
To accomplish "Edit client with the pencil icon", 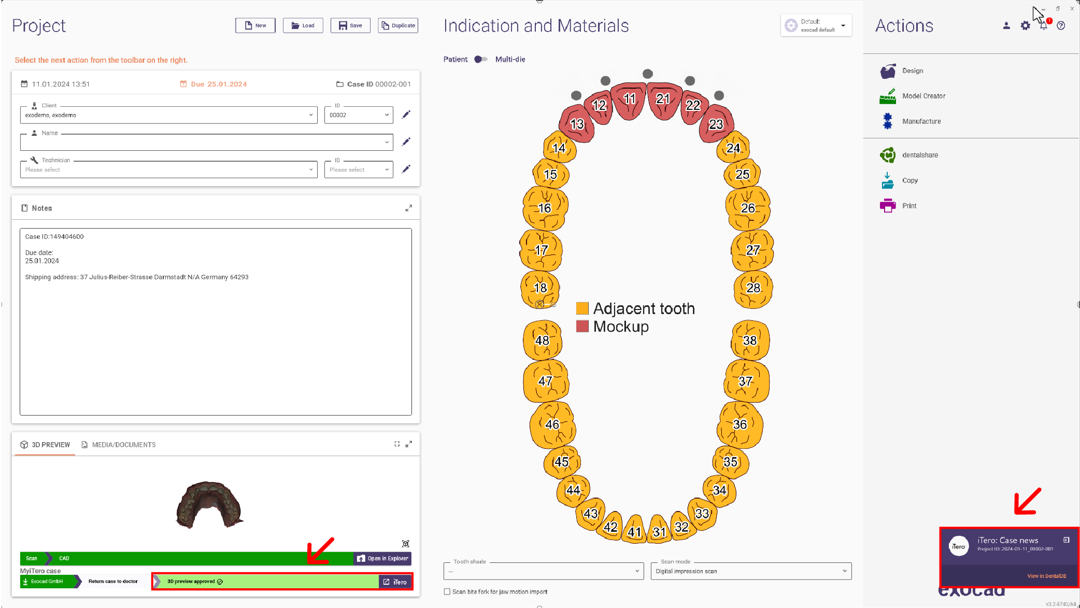I will pos(406,115).
